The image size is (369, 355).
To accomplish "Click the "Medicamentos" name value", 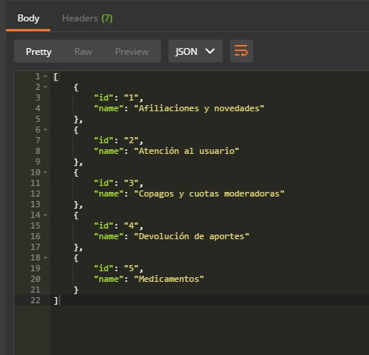I will tap(169, 279).
